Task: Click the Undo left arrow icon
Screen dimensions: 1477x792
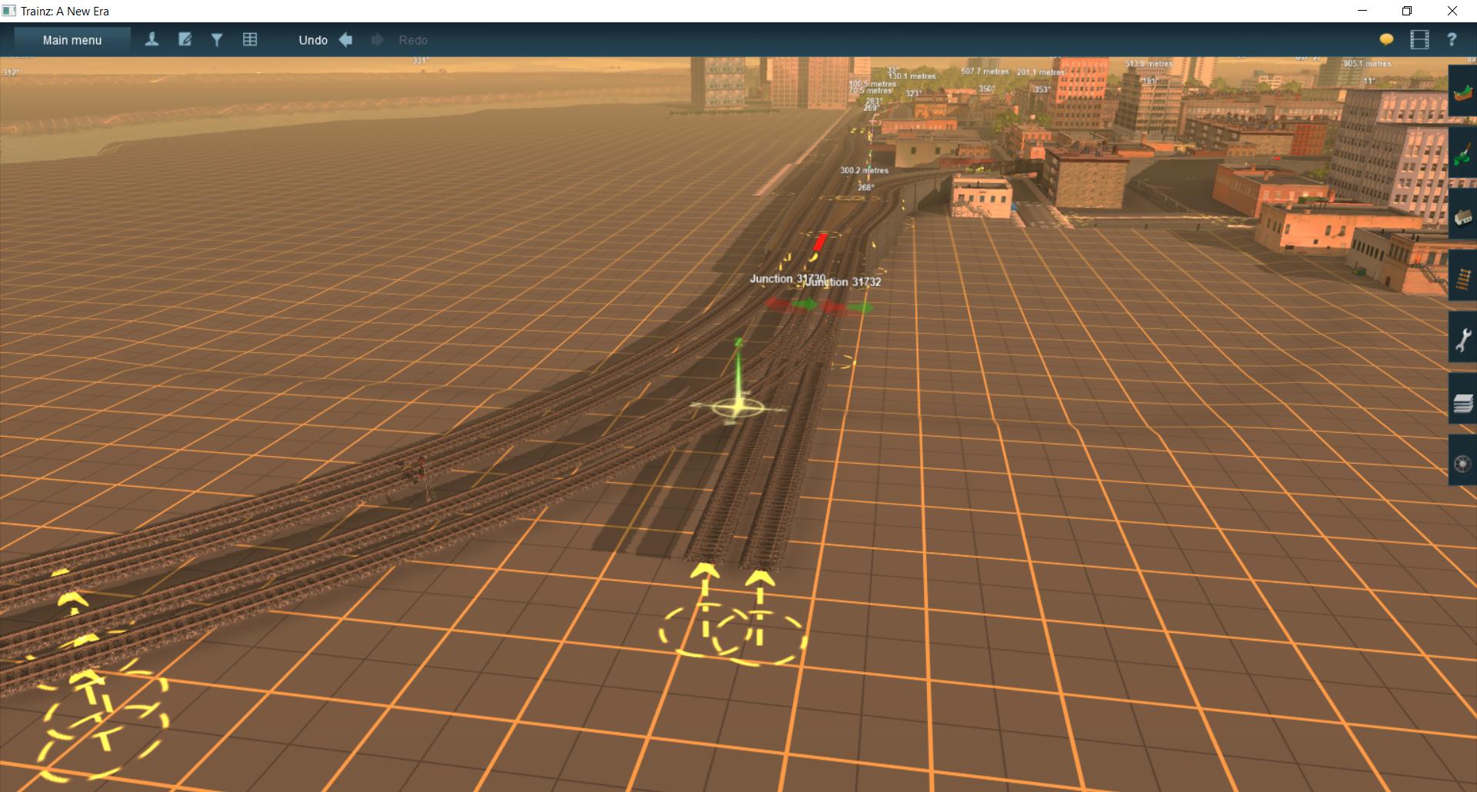Action: click(x=346, y=40)
